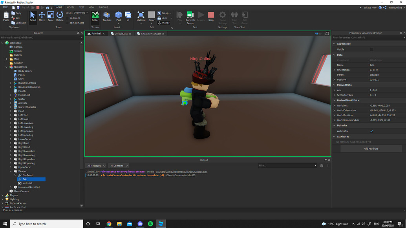Click the Add Attribute button

(x=371, y=149)
